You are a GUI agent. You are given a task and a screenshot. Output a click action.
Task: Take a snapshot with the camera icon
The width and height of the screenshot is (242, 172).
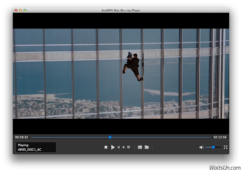(x=140, y=147)
